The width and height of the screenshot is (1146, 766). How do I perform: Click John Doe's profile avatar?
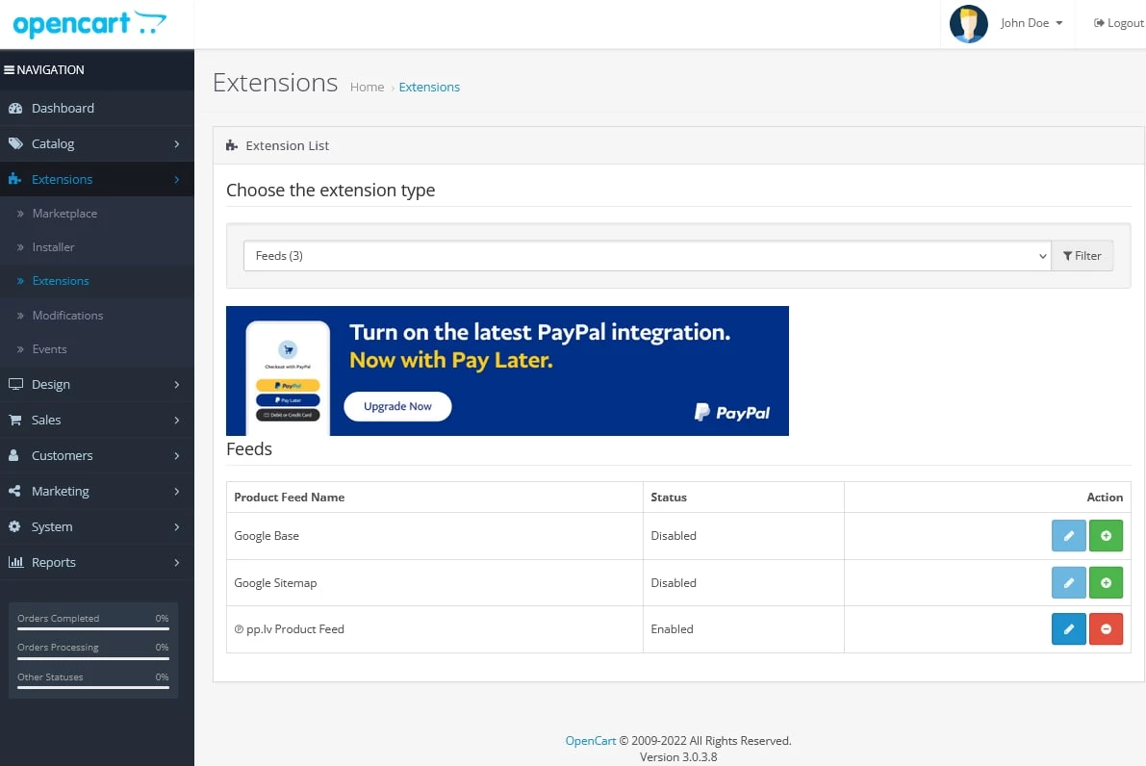(968, 24)
